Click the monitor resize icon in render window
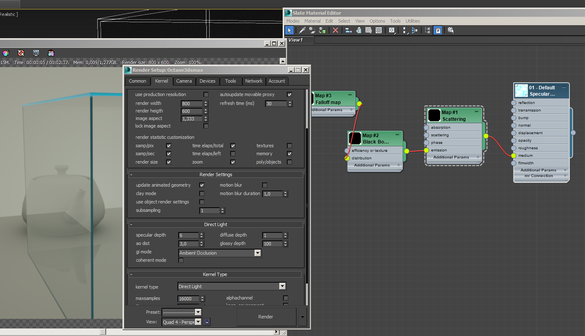Screen dimensions: 585x336 click(x=36, y=53)
